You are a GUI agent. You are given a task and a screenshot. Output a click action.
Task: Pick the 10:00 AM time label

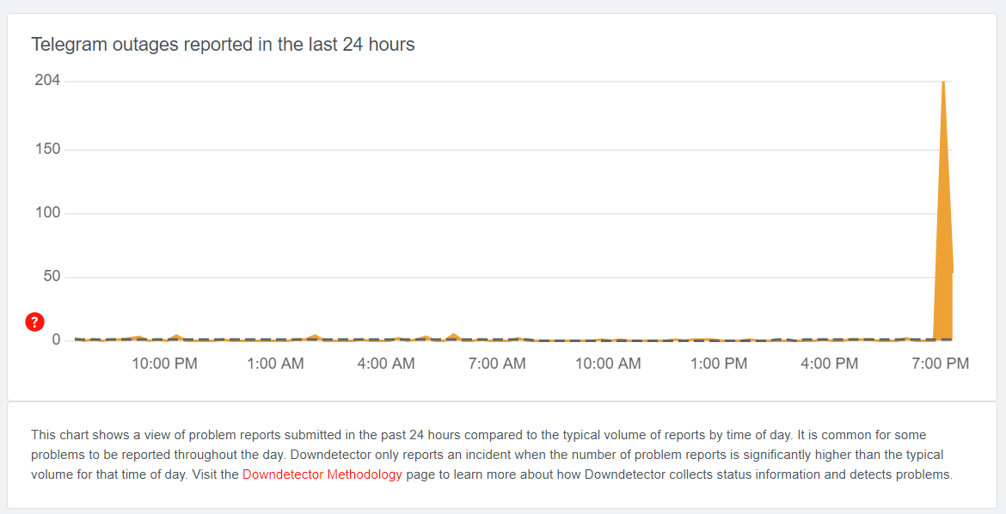pos(608,364)
